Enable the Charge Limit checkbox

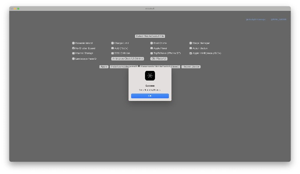click(112, 43)
